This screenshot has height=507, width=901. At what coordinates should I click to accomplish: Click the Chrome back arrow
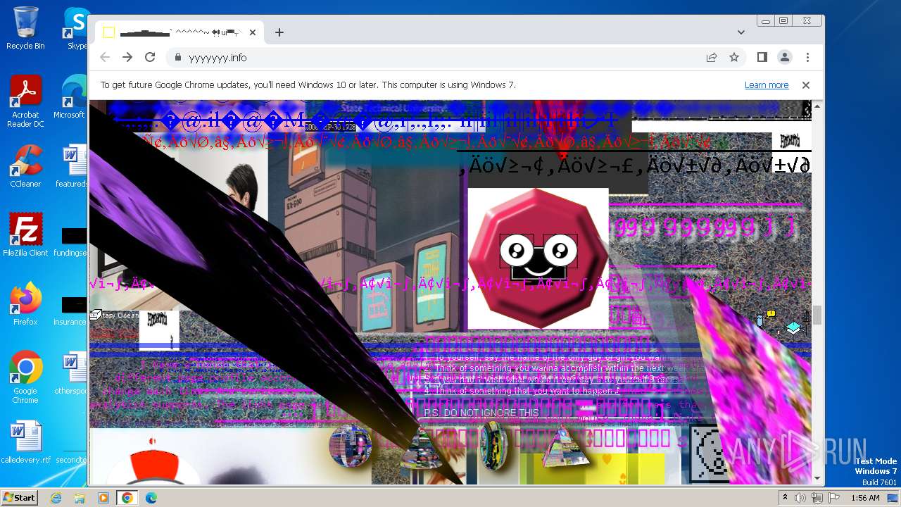click(x=105, y=57)
